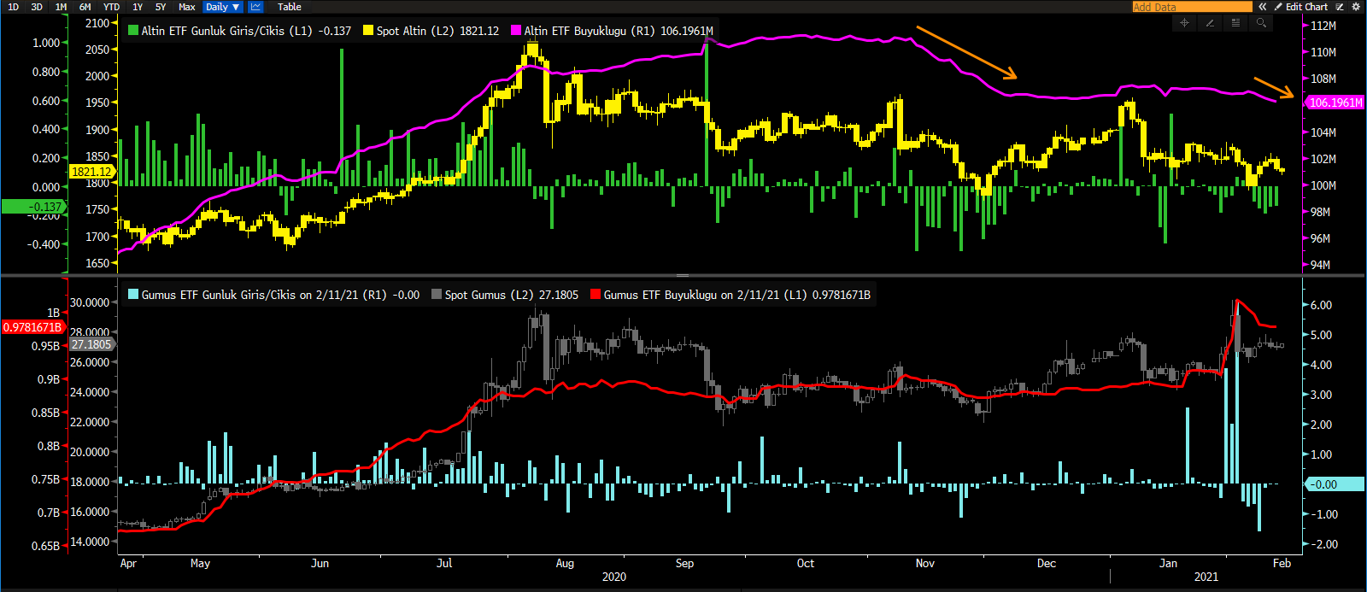
Task: Click the Sep label on the time axis
Action: (x=684, y=564)
